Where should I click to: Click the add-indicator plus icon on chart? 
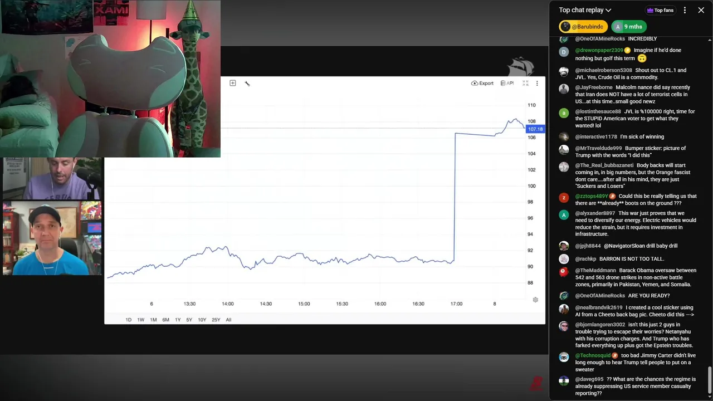click(x=233, y=83)
